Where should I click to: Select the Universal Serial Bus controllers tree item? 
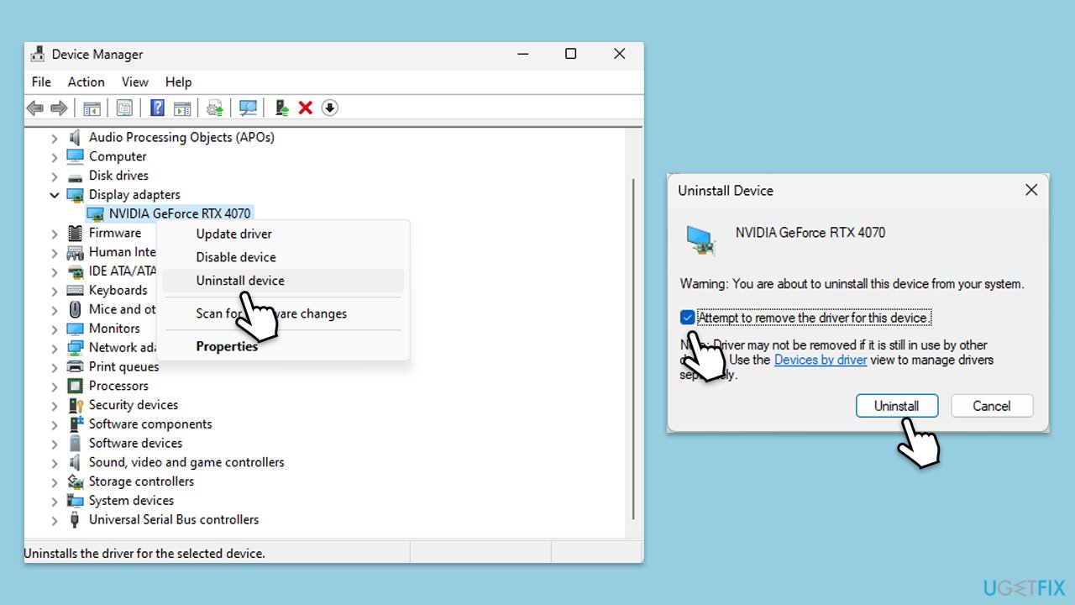[174, 520]
